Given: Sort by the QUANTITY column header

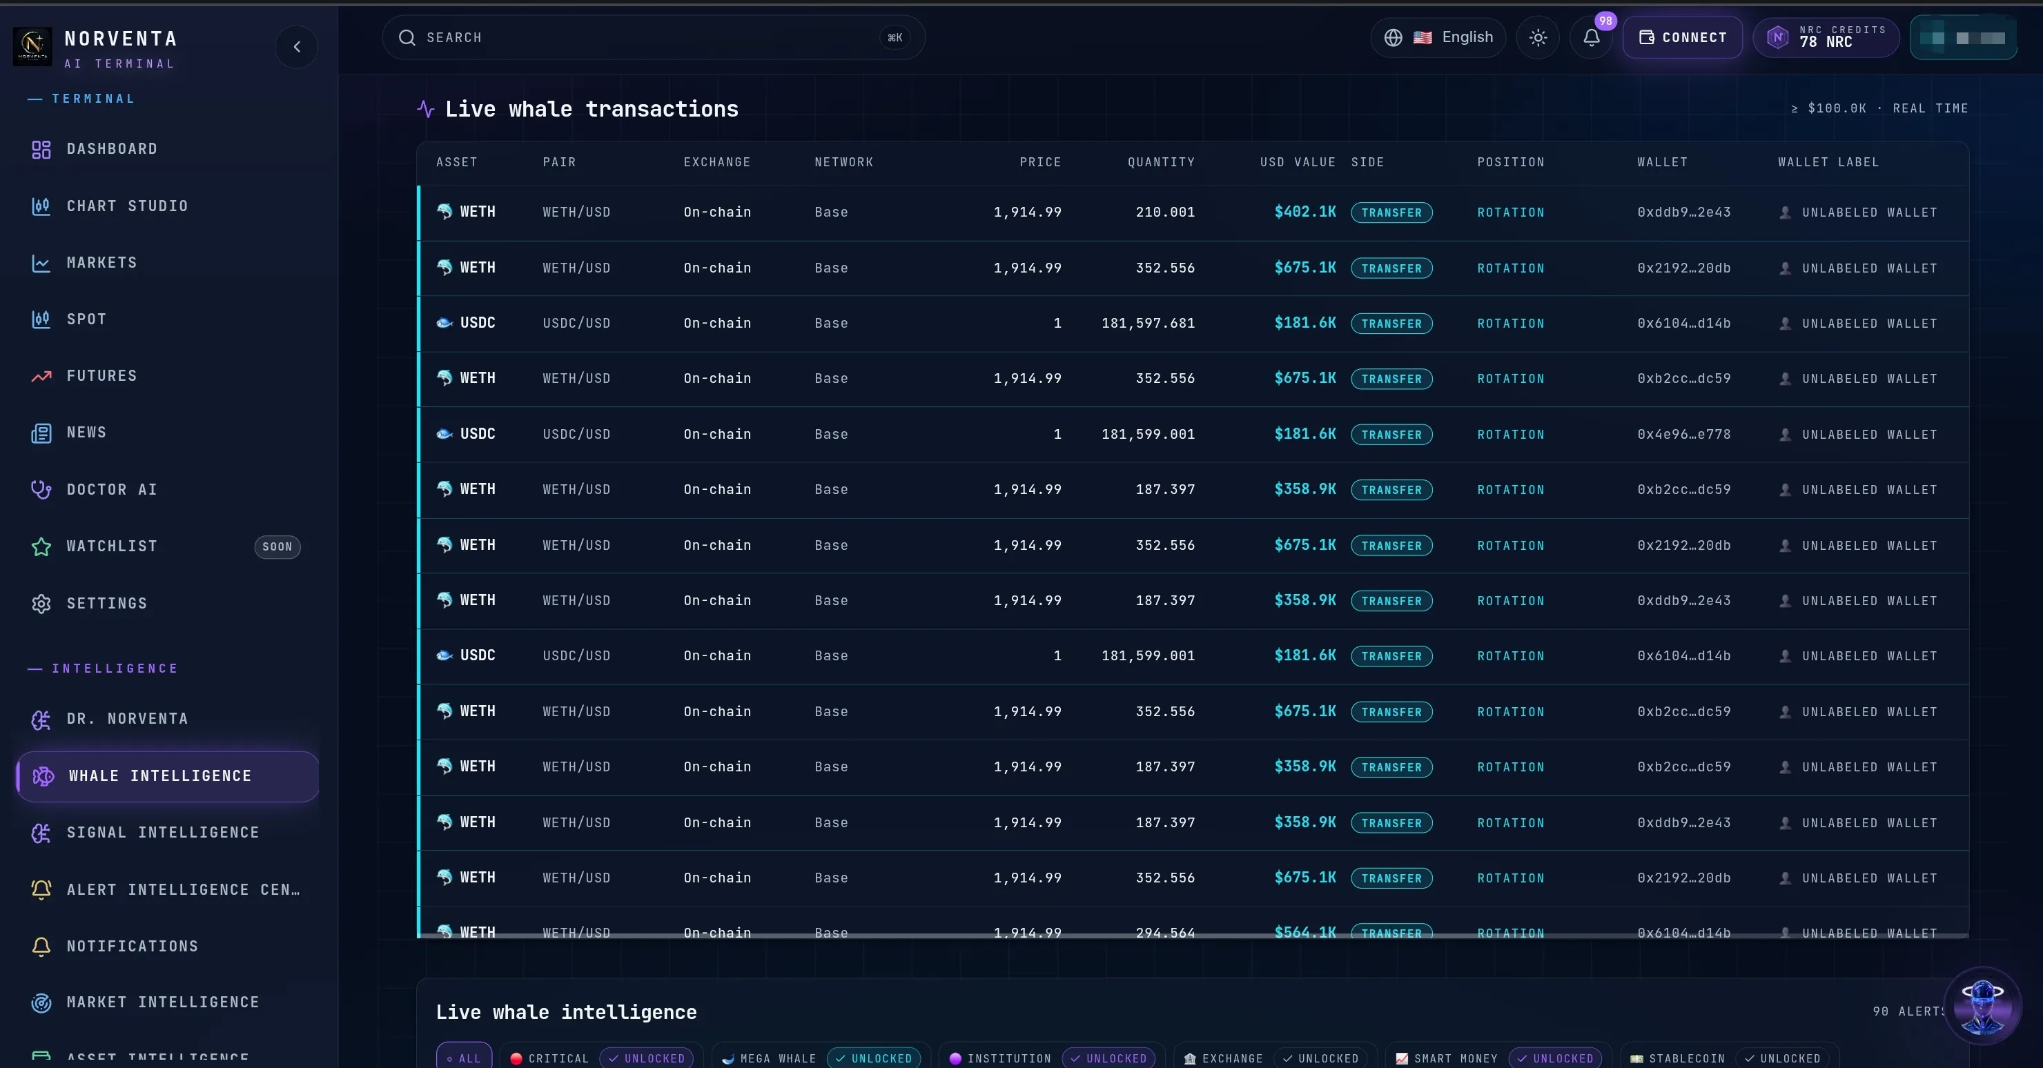Looking at the screenshot, I should 1161,163.
